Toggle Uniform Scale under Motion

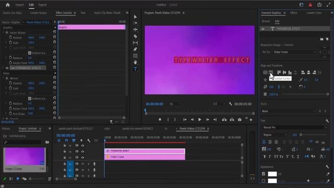pos(30,99)
